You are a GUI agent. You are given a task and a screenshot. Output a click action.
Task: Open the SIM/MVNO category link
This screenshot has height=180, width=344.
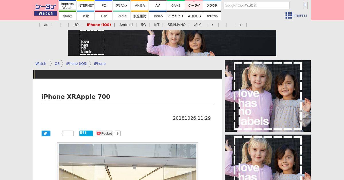tap(177, 25)
